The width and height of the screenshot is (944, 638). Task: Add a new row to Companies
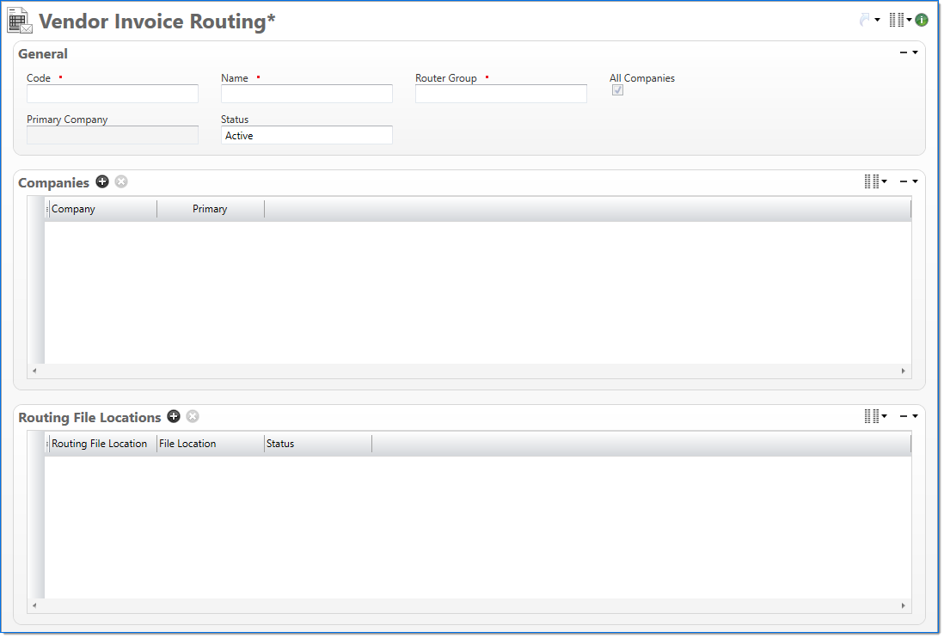tap(102, 181)
